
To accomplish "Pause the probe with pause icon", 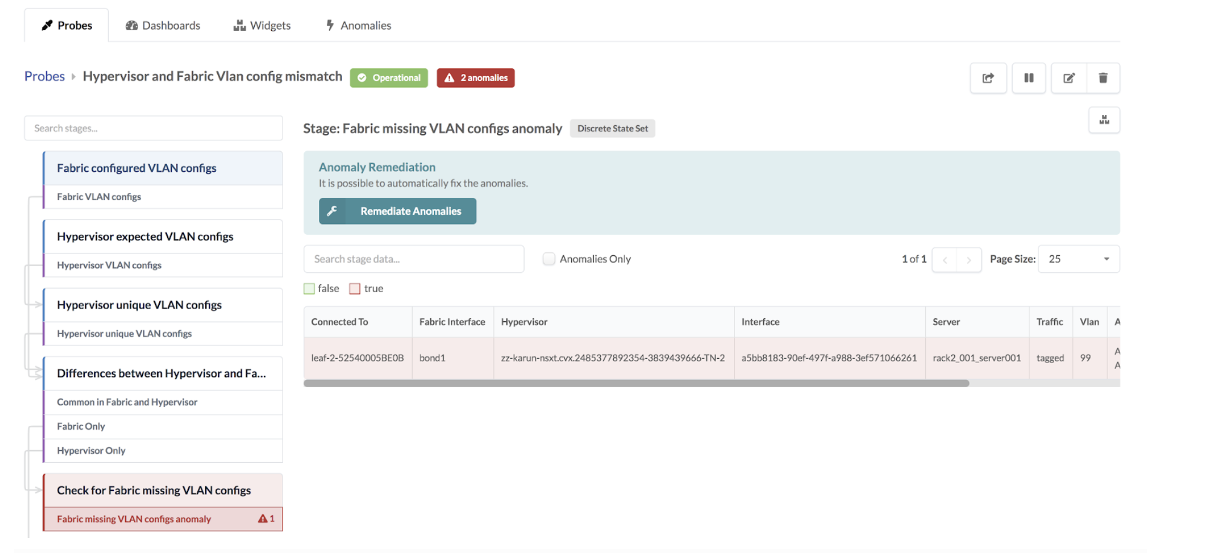I will (x=1029, y=78).
